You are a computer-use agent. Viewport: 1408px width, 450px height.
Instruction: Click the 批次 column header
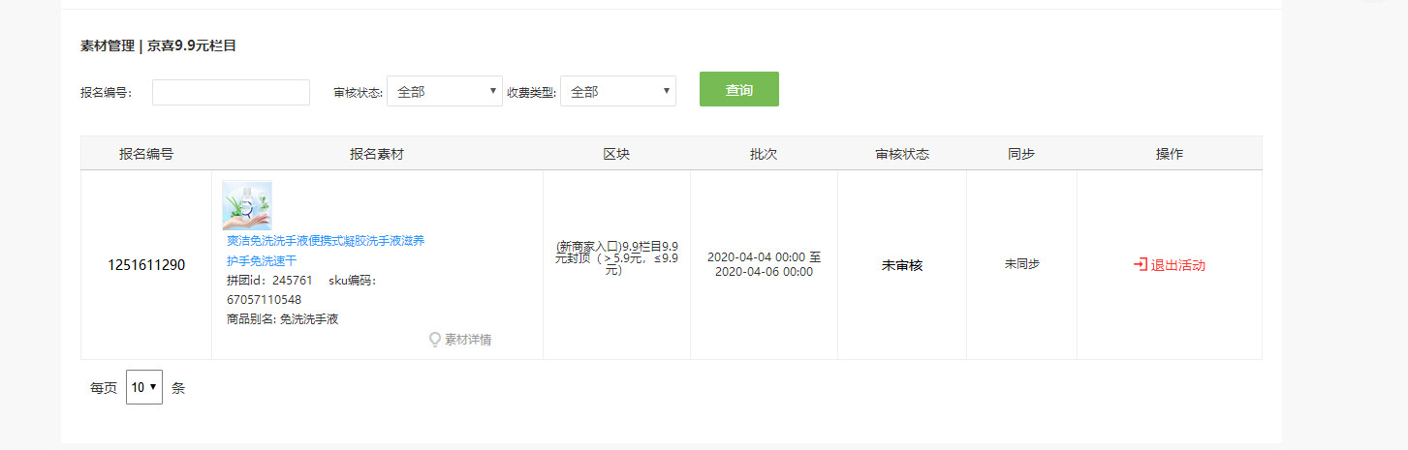coord(764,154)
